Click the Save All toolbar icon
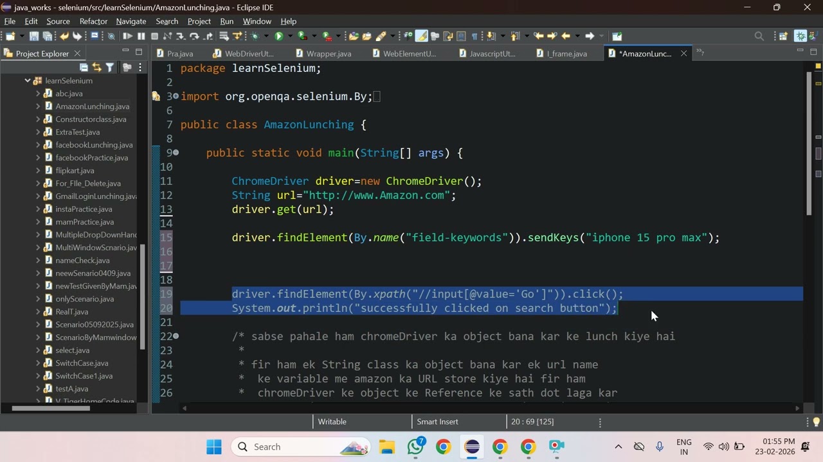This screenshot has height=462, width=823. point(47,36)
